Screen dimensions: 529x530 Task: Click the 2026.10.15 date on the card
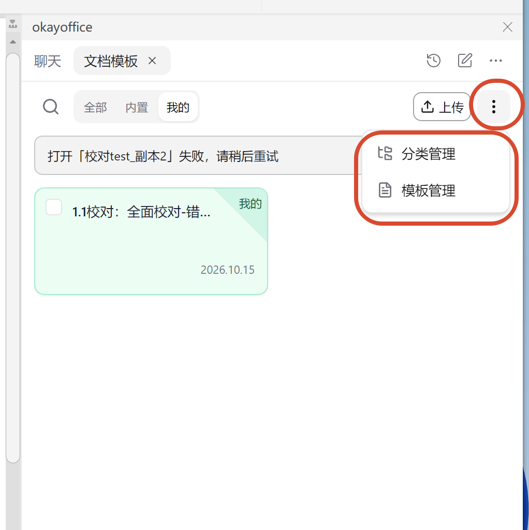point(227,270)
